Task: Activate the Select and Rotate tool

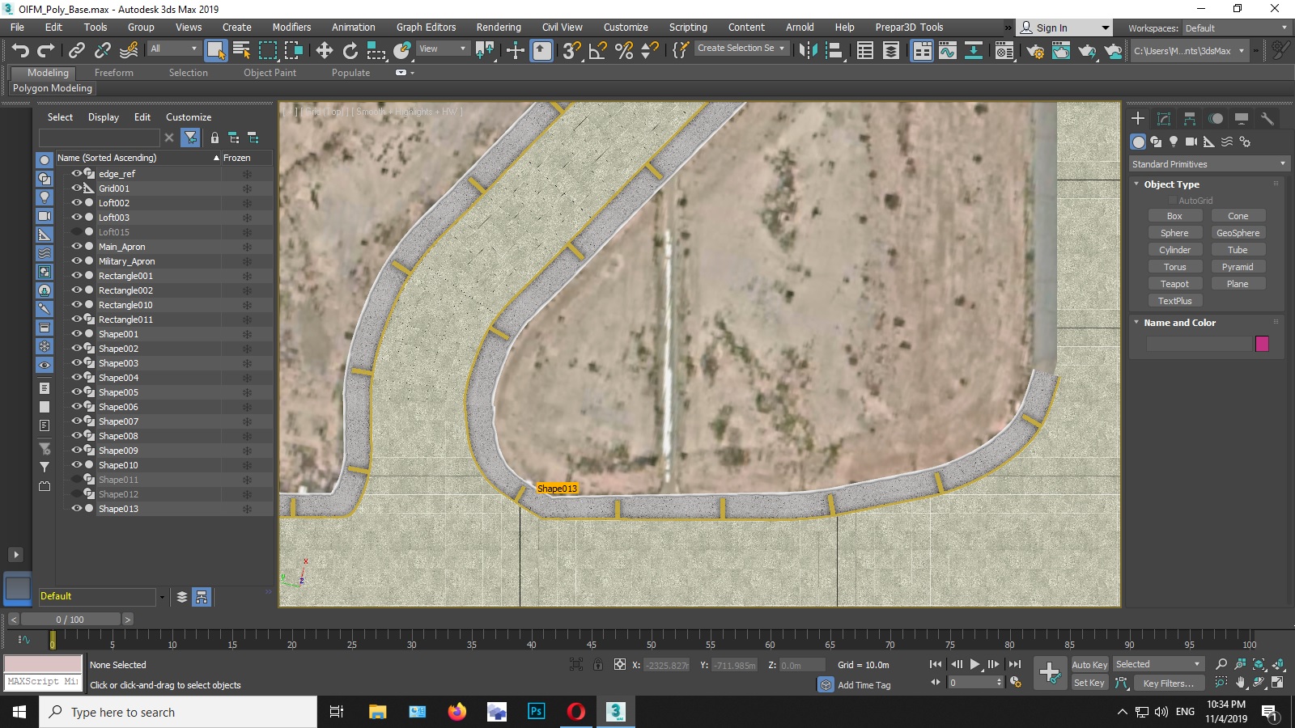Action: click(350, 50)
